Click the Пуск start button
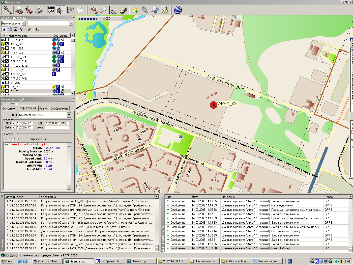353x265 pixels. (x=7, y=261)
